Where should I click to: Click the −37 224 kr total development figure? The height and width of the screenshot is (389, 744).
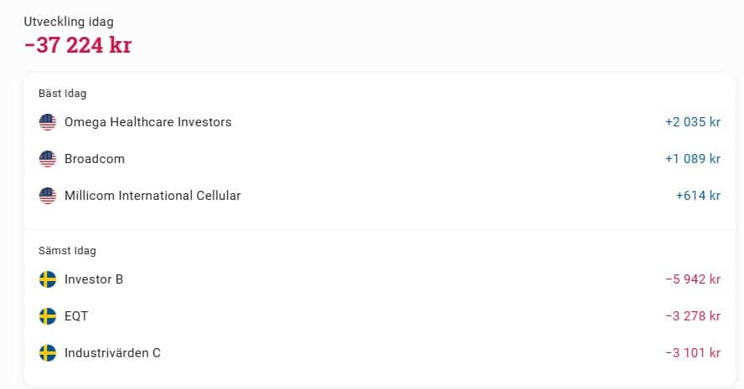pyautogui.click(x=78, y=45)
